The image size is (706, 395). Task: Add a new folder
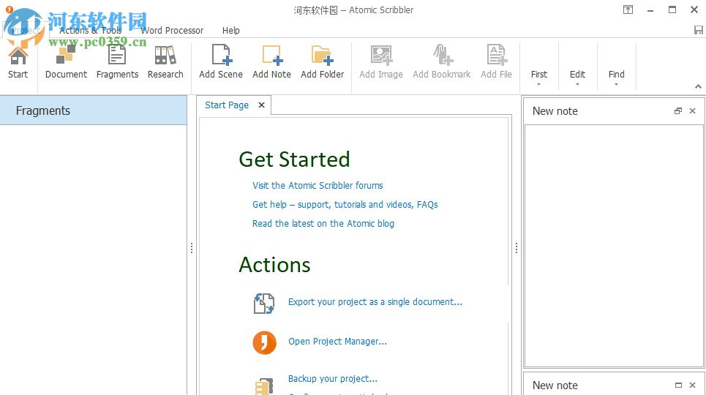click(322, 61)
